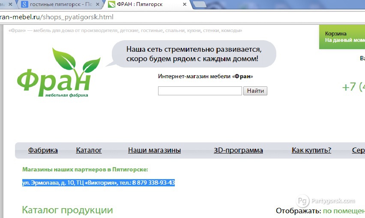
Task: Open the Корзина cart panel
Action: (x=342, y=37)
